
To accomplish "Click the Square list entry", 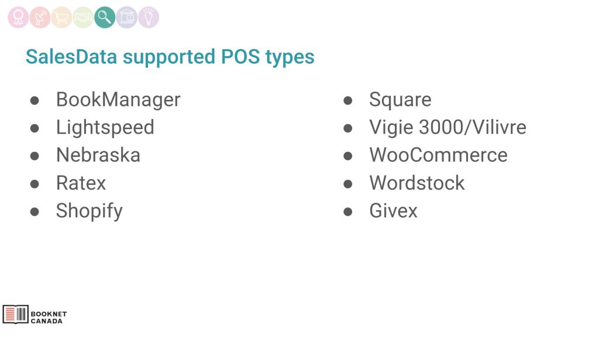I will coord(400,99).
